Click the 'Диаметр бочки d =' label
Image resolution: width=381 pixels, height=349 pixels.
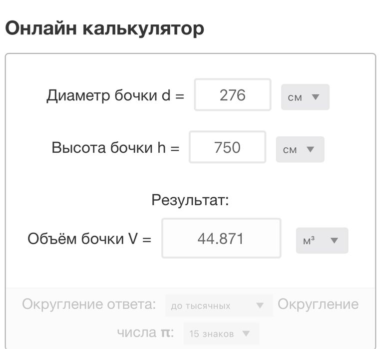point(115,95)
